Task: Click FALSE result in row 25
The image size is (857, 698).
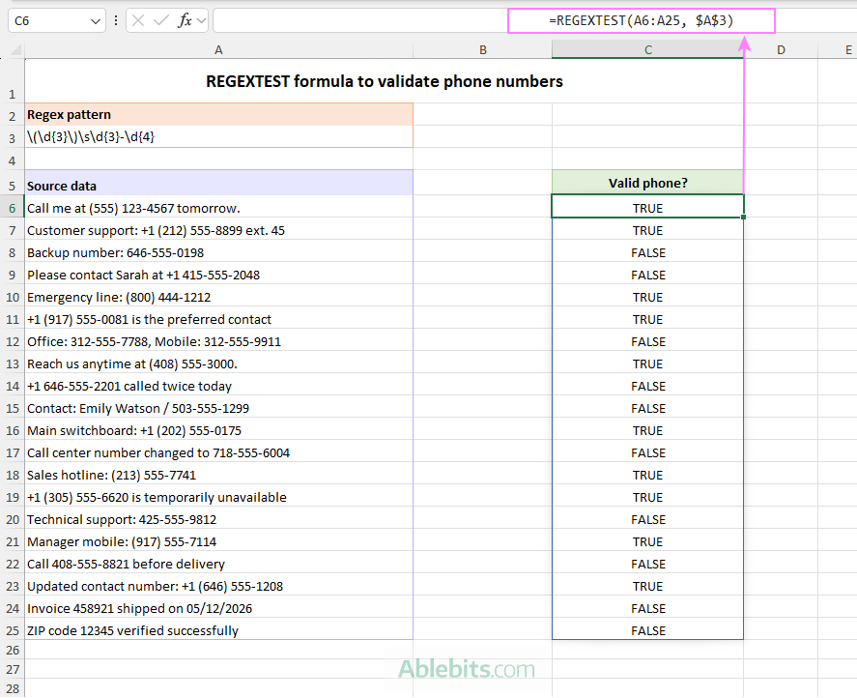Action: click(647, 630)
